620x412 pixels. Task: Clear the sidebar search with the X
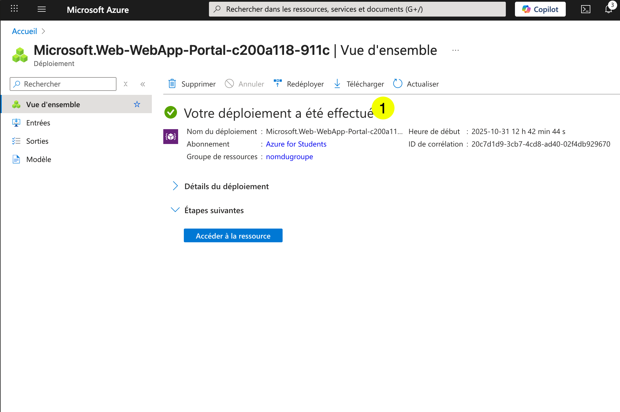click(126, 84)
